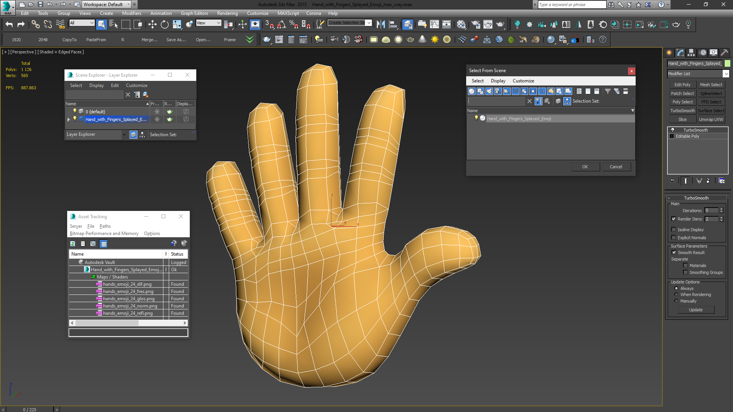
Task: Select the Move tool in main toolbar
Action: [x=152, y=24]
